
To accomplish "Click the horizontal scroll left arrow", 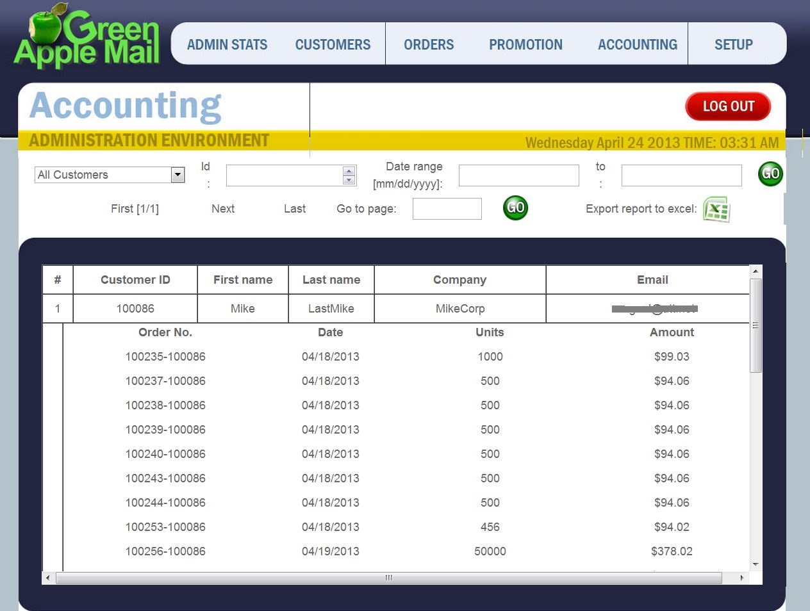I will pos(48,578).
